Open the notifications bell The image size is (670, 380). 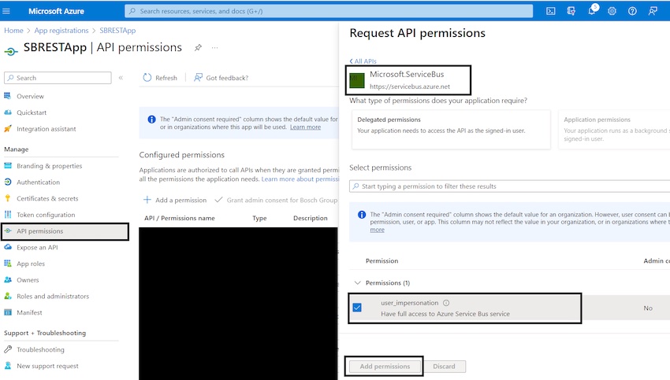[592, 11]
